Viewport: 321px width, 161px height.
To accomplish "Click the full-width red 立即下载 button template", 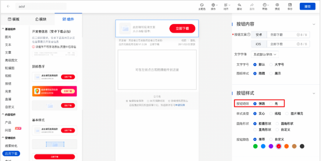I will point(55,157).
